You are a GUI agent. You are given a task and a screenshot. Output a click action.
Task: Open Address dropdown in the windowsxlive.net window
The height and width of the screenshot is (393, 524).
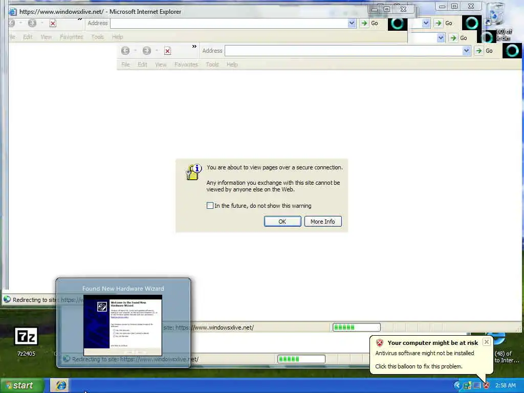352,23
